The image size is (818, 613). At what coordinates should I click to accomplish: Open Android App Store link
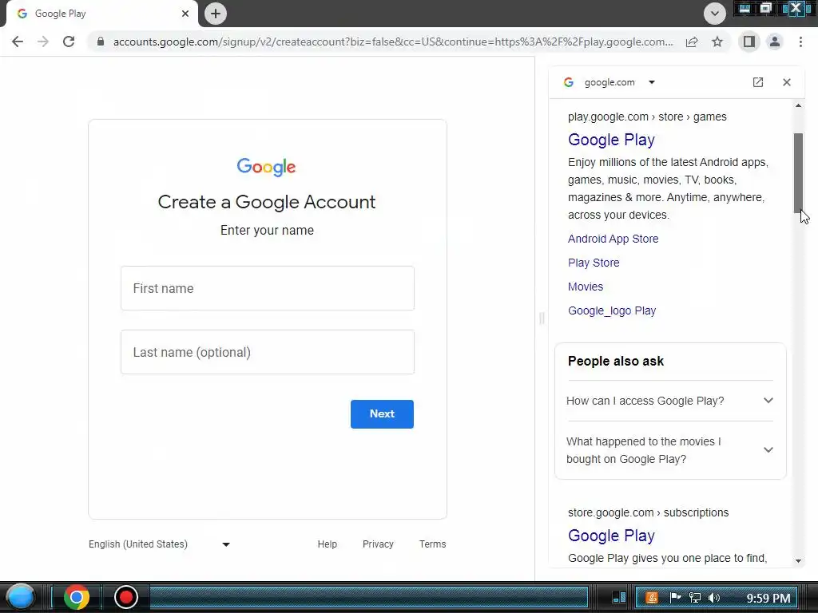coord(613,239)
